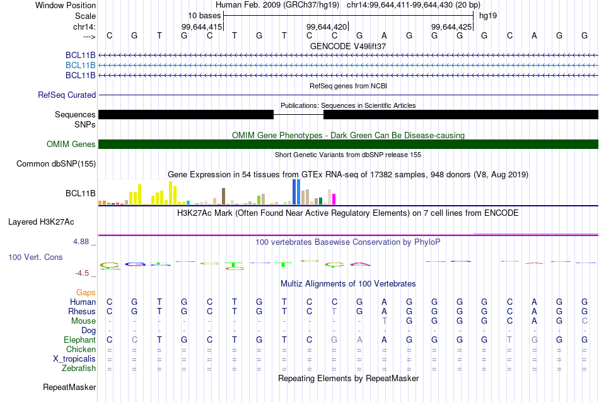The width and height of the screenshot is (599, 402).
Task: Click the Multiz Alignments of 100 Vertebrates title
Action: (x=348, y=284)
